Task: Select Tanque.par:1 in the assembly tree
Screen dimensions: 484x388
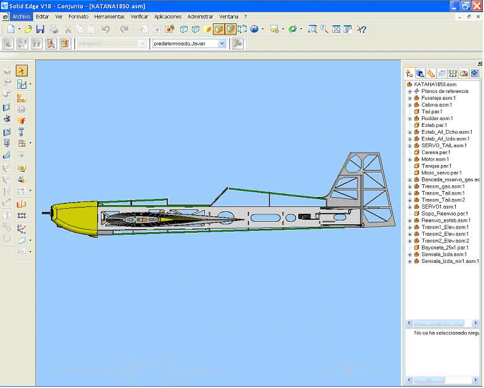Action: [436, 166]
